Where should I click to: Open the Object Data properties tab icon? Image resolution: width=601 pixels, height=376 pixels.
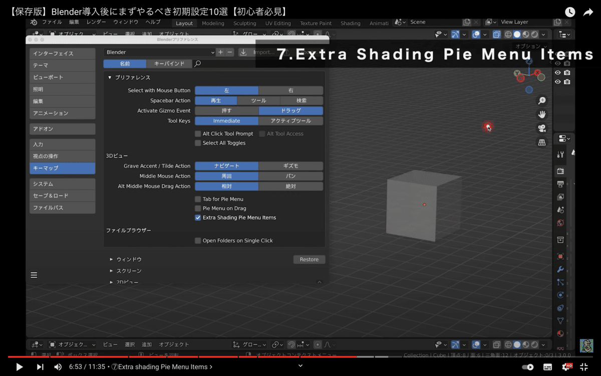click(x=560, y=321)
